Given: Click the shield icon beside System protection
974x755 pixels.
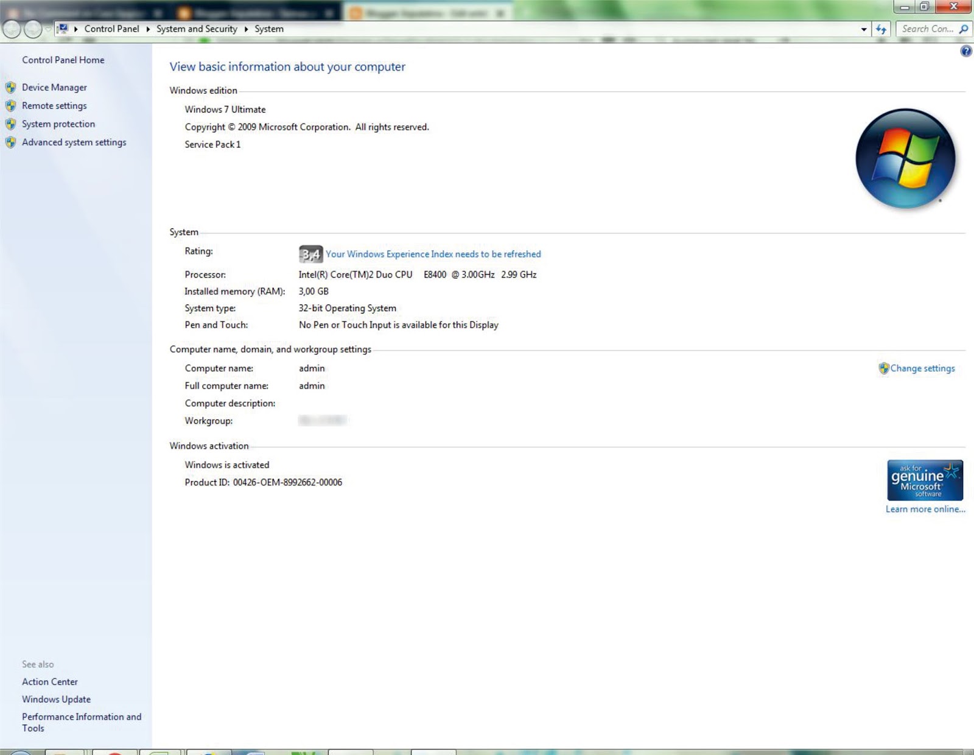Looking at the screenshot, I should coord(10,124).
